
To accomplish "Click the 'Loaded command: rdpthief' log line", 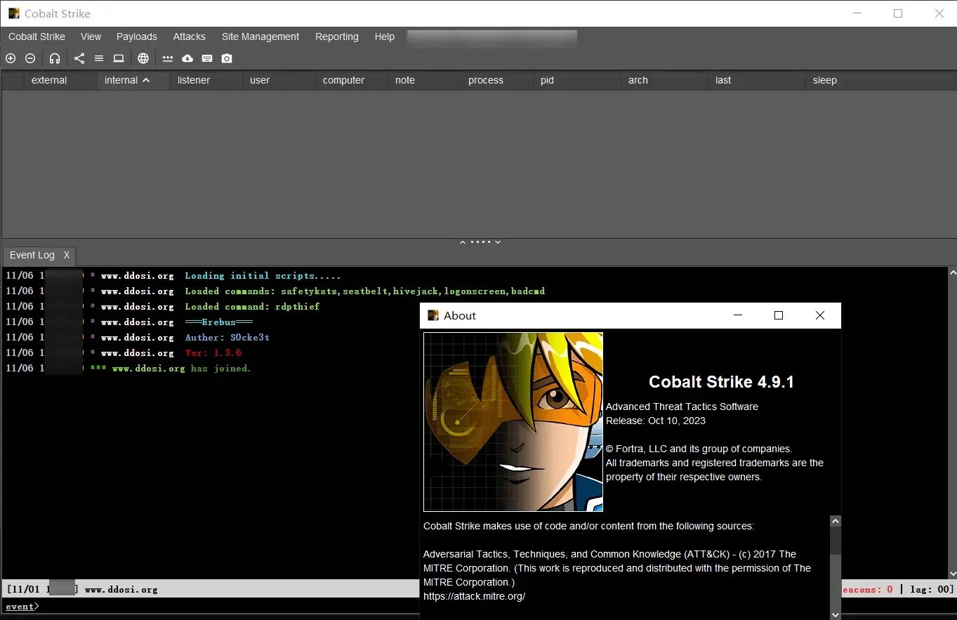I will point(252,306).
